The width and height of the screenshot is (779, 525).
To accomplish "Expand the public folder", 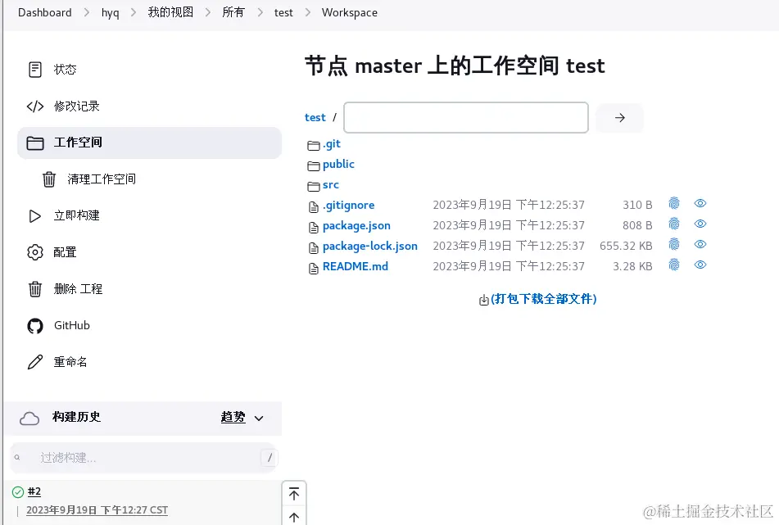I will point(337,164).
